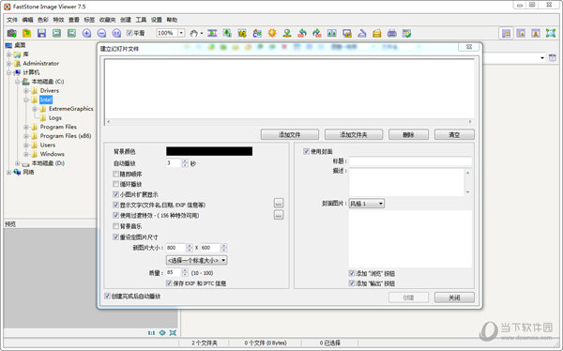The image size is (563, 351).
Task: Click the Zoom In plus magnifier icon
Action: click(x=86, y=34)
